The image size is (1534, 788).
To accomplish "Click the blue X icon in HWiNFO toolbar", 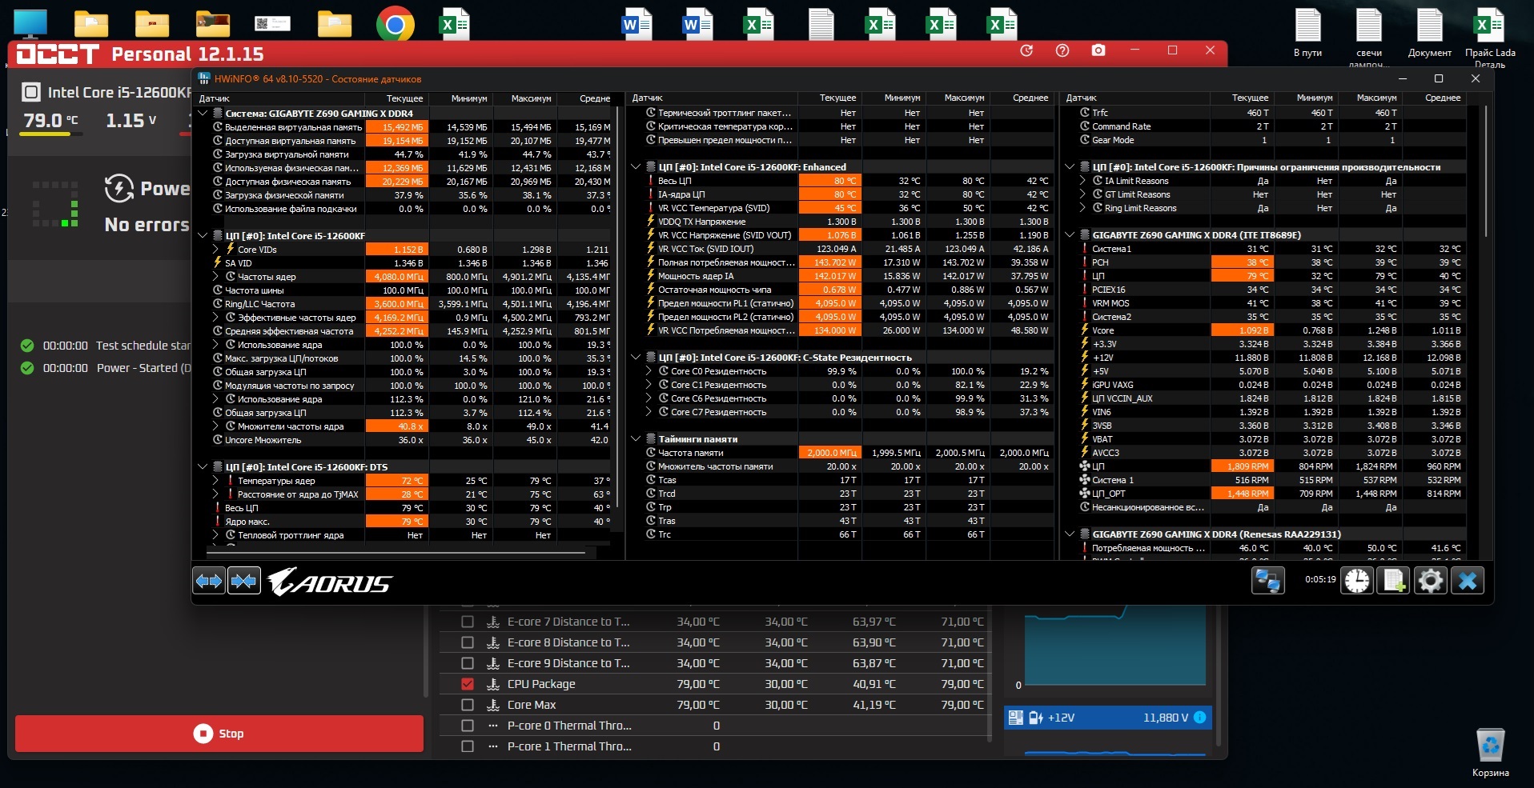I will pos(1468,580).
